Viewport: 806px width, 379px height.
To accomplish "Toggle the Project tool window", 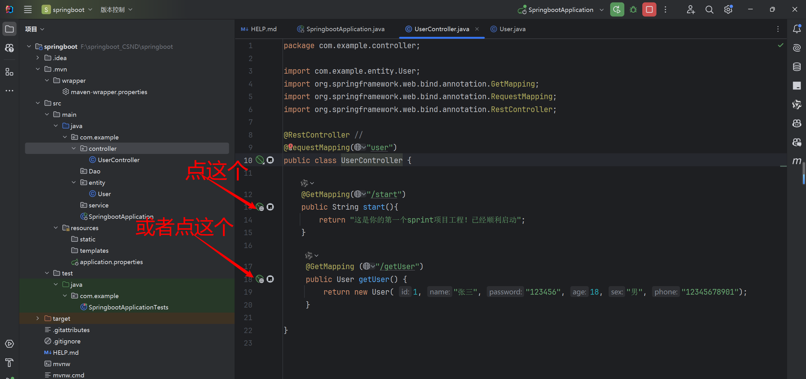I will point(9,29).
